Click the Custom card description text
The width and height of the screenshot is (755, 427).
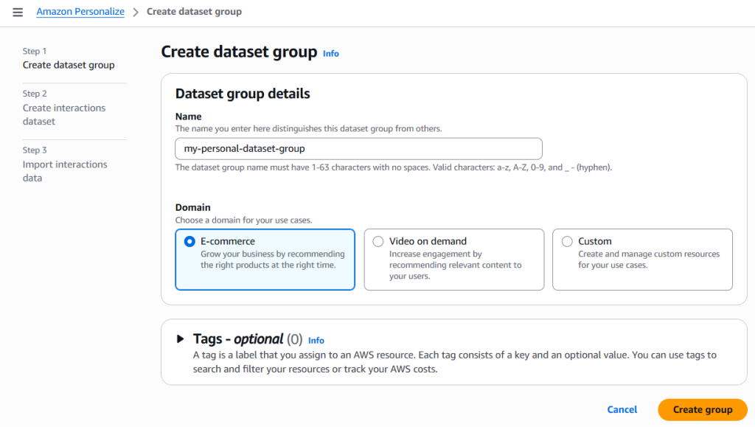(x=649, y=260)
